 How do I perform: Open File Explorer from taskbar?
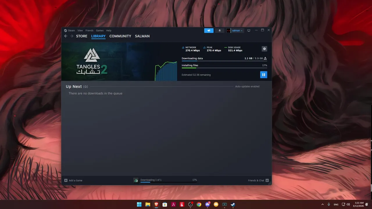click(148, 204)
